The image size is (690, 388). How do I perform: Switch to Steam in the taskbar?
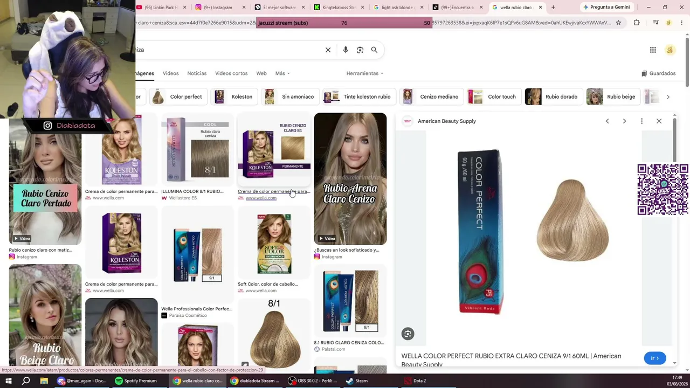tap(356, 380)
